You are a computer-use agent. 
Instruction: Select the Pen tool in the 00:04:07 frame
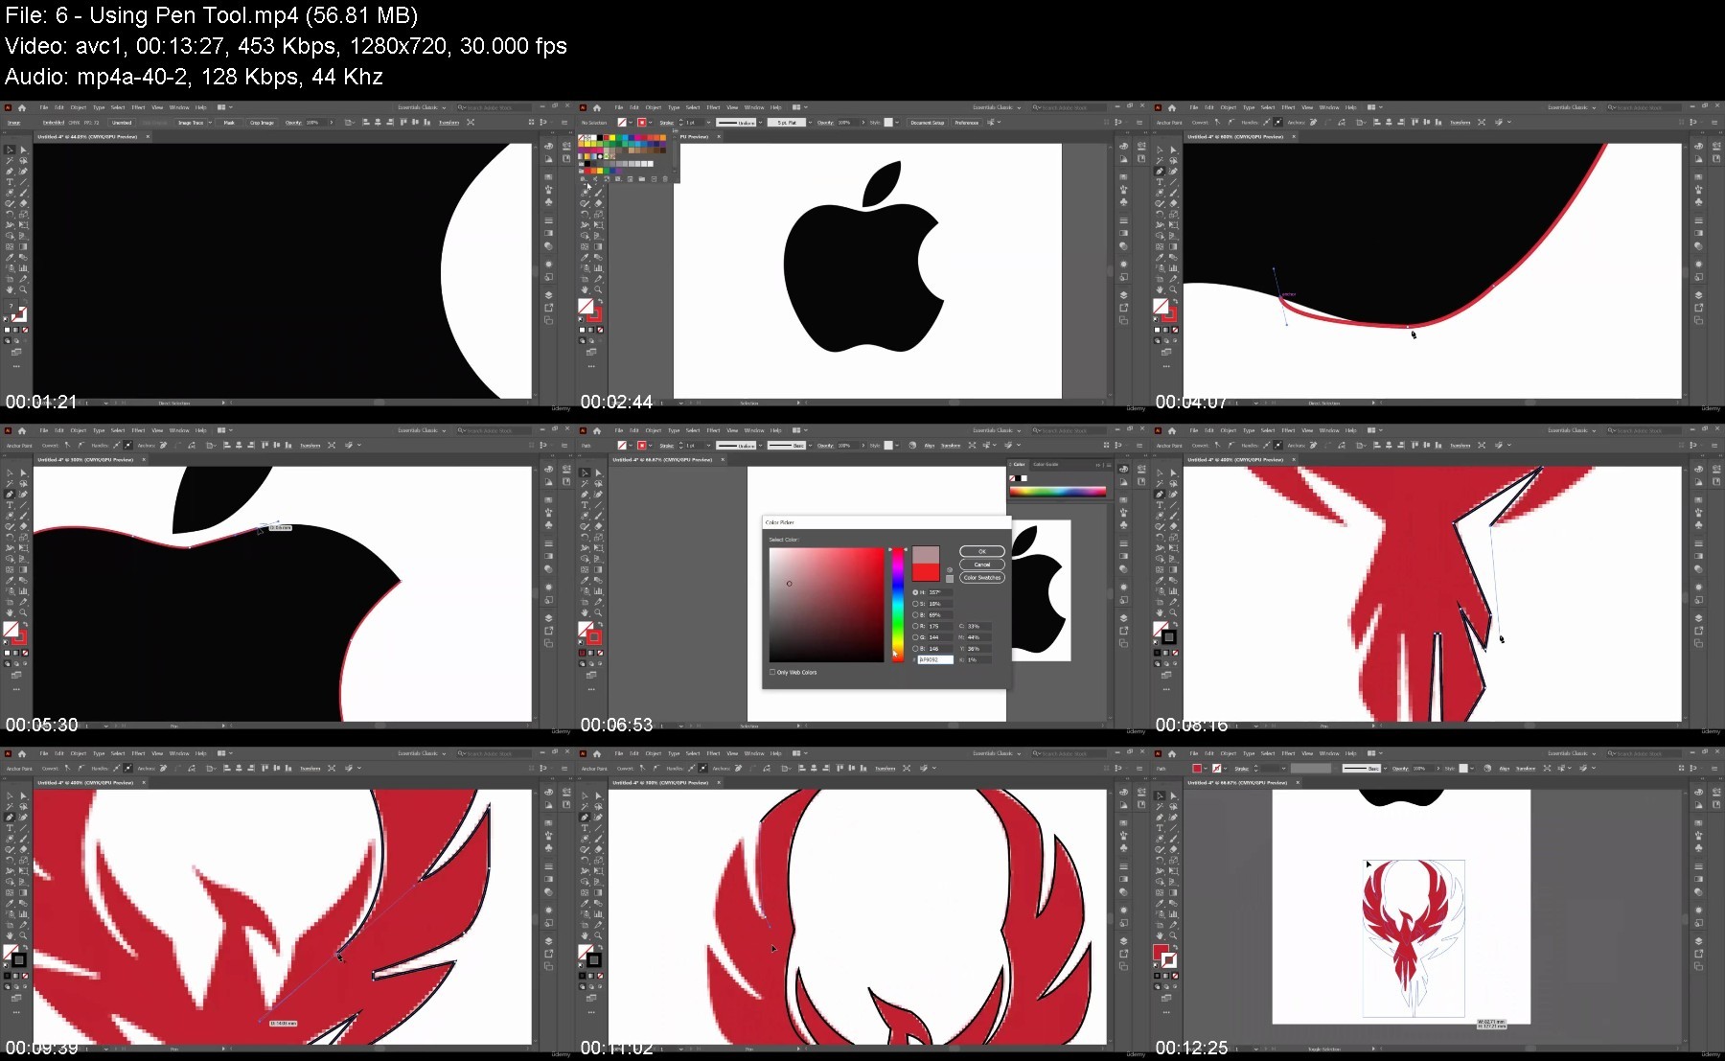(x=1160, y=172)
